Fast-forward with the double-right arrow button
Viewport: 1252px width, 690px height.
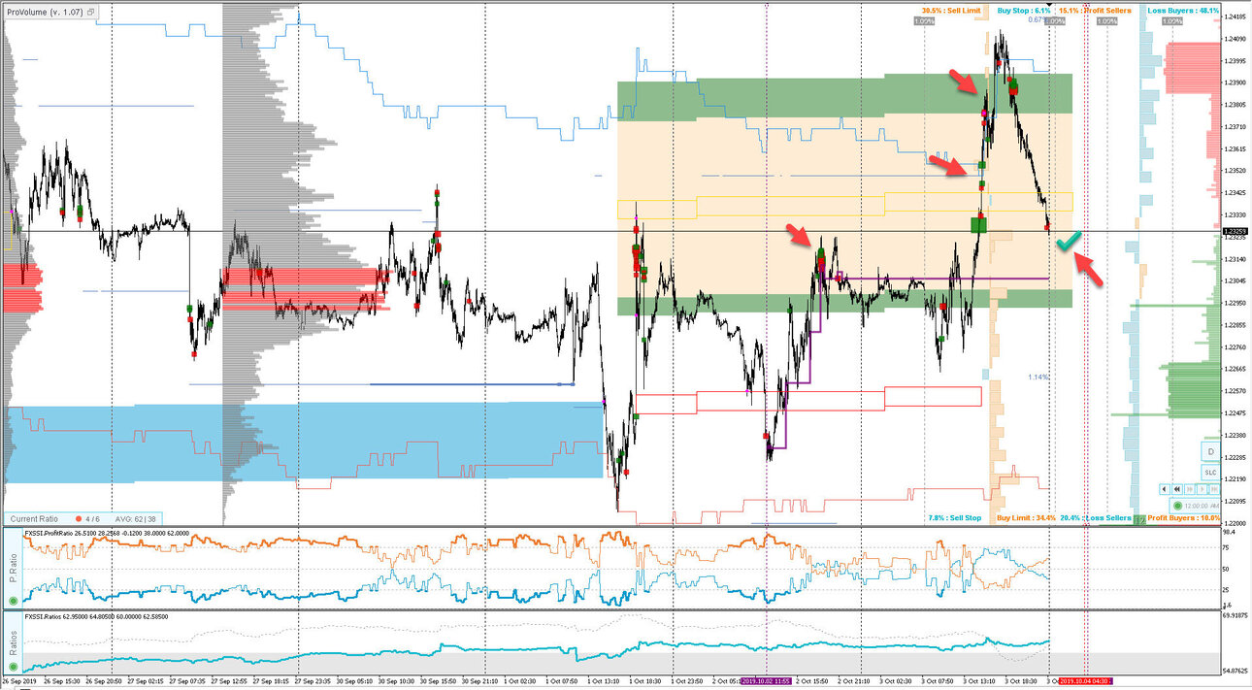(x=1189, y=489)
